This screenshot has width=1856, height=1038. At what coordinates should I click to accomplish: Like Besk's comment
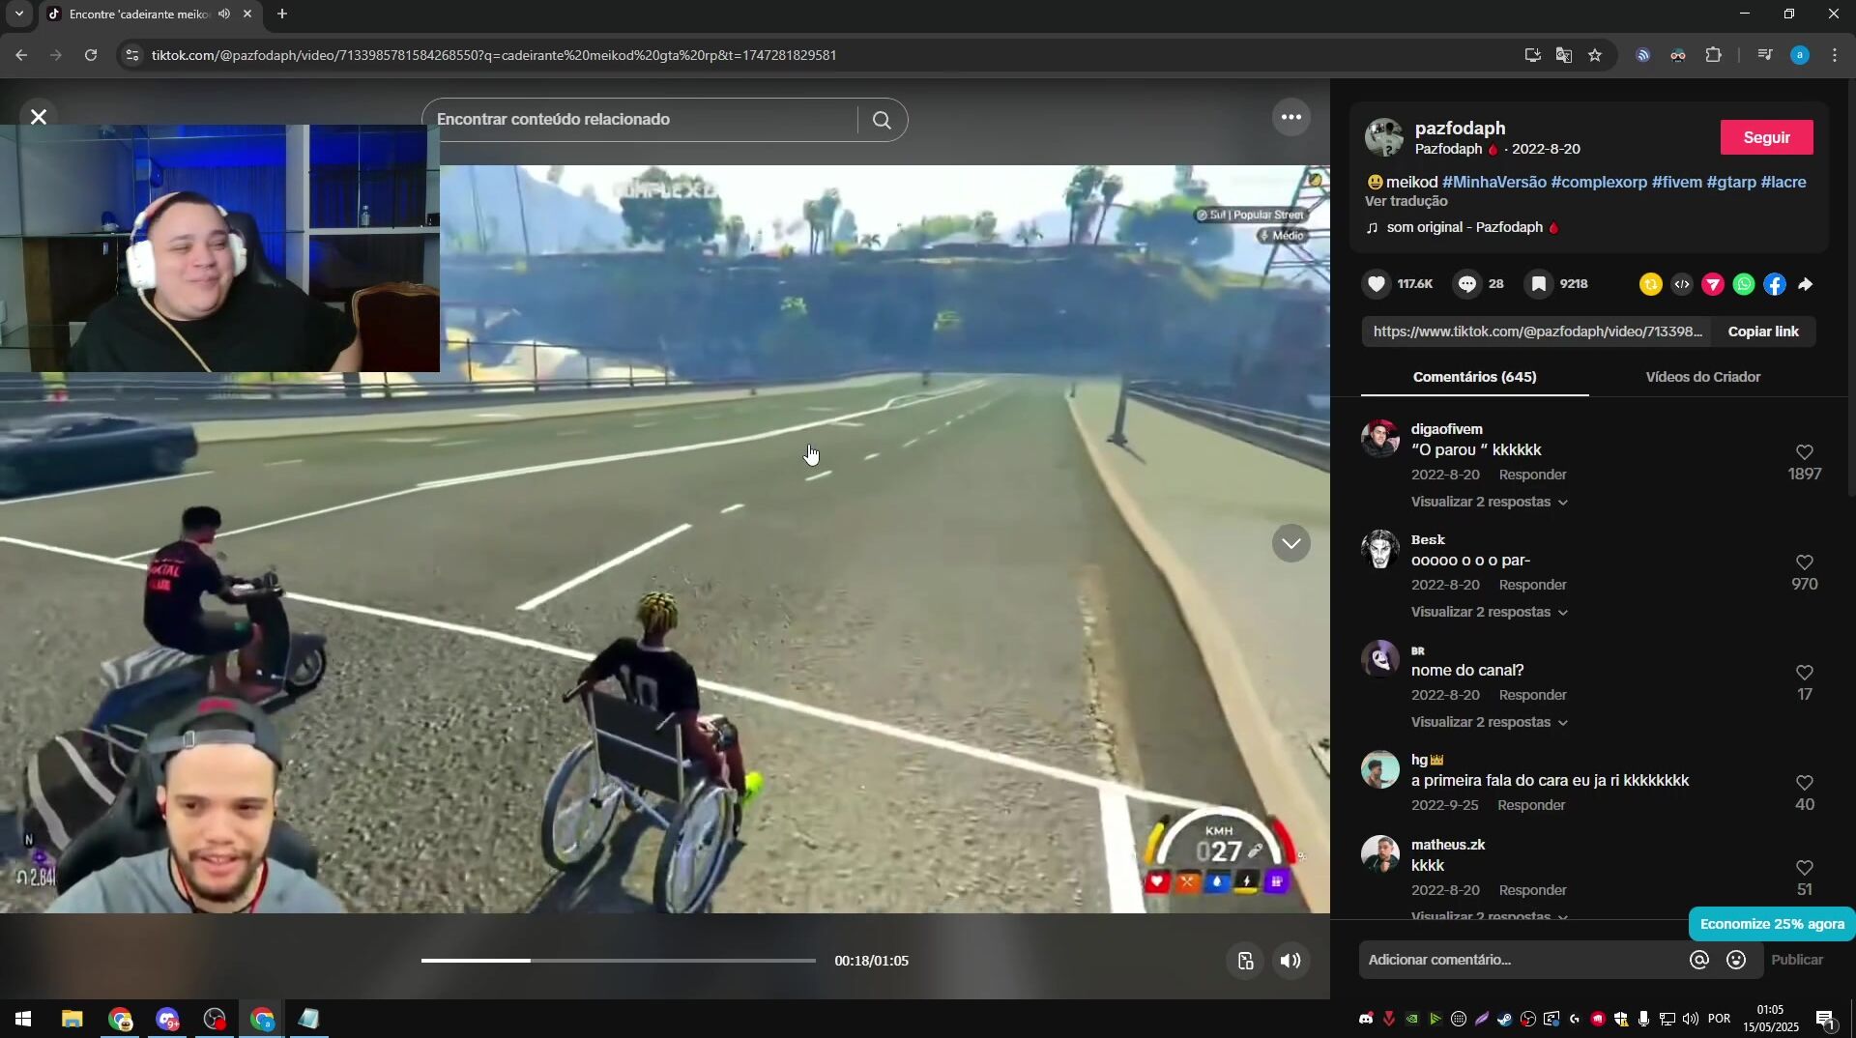coord(1804,562)
